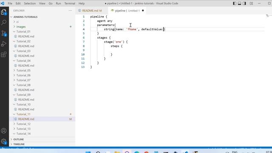Open the Go menu

51,3
